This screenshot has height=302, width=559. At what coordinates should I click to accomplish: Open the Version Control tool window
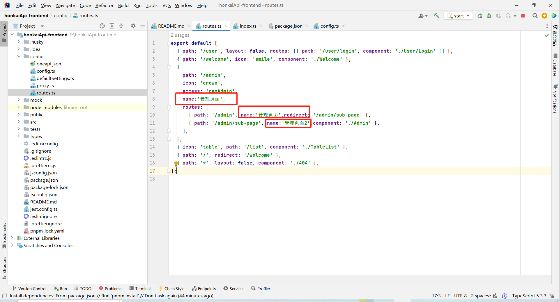tap(29, 288)
